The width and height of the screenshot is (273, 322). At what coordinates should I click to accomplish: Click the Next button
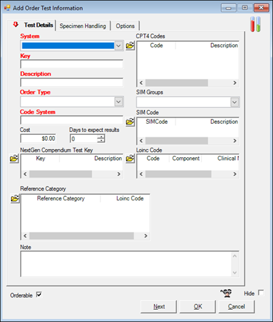[x=158, y=306]
